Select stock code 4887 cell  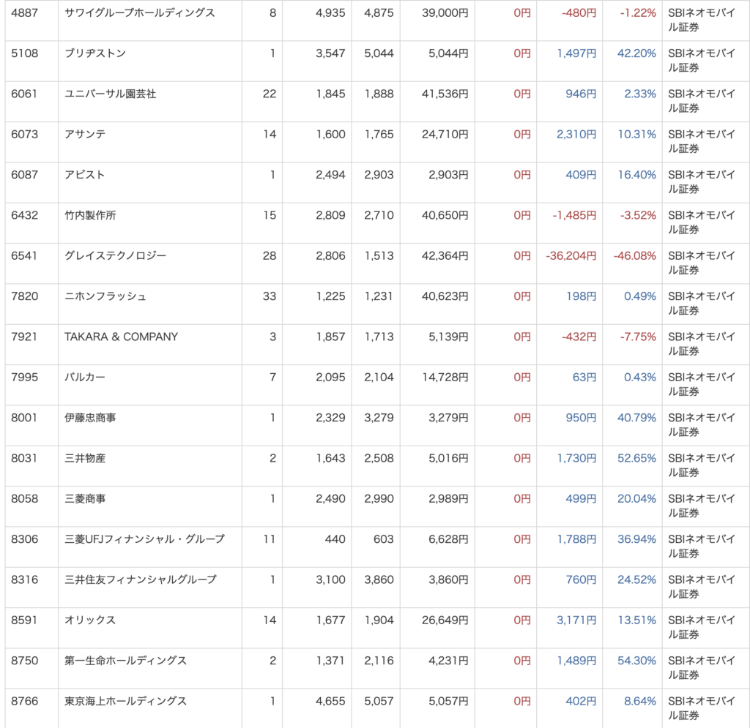coord(24,13)
